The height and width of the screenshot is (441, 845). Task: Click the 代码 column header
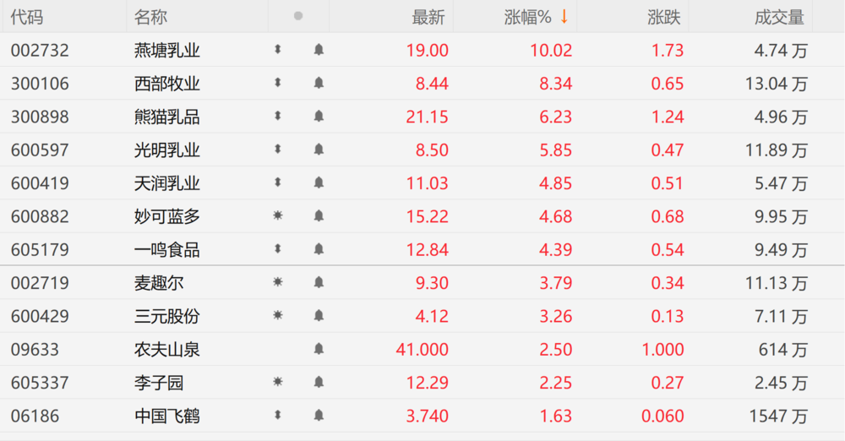point(26,17)
